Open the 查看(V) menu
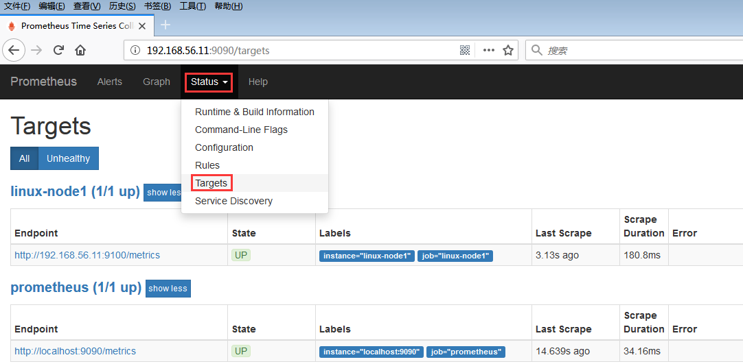Viewport: 743px width, 364px height. 87,6
